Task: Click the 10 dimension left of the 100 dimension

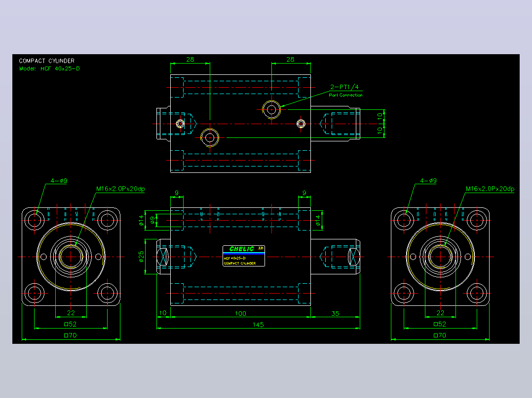Action: pyautogui.click(x=163, y=313)
